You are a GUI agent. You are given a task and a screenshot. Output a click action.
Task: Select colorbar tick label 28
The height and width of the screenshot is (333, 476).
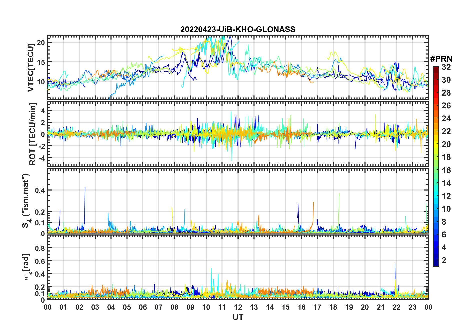click(x=446, y=93)
